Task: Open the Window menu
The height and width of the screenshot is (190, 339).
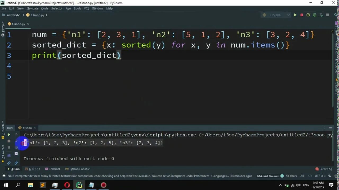Action: [97, 8]
